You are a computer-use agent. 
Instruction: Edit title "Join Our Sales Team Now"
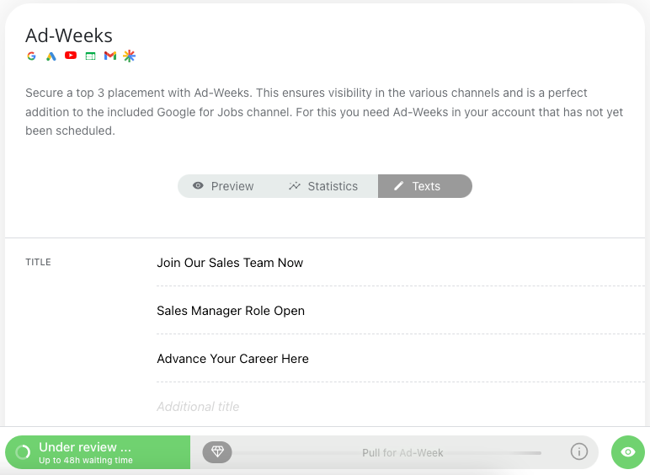pyautogui.click(x=400, y=263)
